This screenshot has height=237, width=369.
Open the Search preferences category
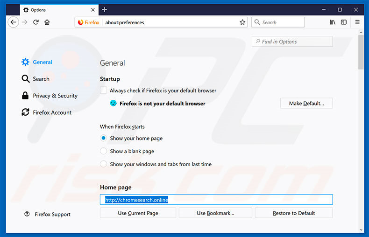click(x=35, y=79)
